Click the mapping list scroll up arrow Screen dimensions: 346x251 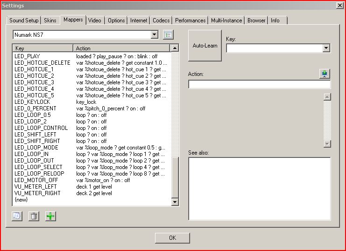click(175, 48)
